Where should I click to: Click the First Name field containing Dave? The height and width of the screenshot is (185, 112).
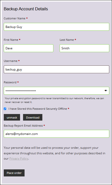(29, 48)
